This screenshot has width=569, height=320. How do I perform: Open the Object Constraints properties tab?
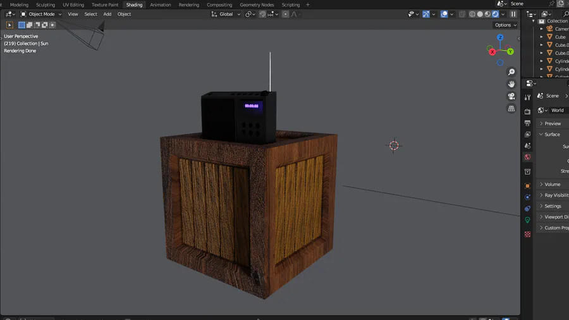[x=528, y=209]
